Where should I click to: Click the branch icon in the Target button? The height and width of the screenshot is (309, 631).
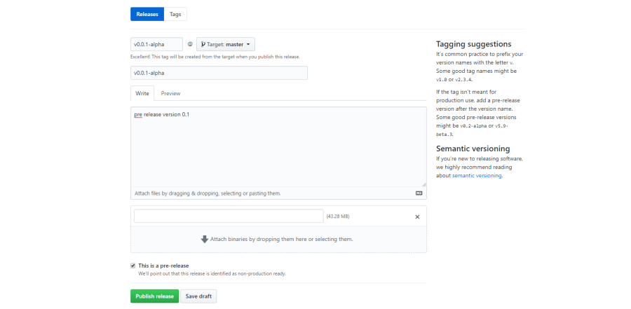203,44
